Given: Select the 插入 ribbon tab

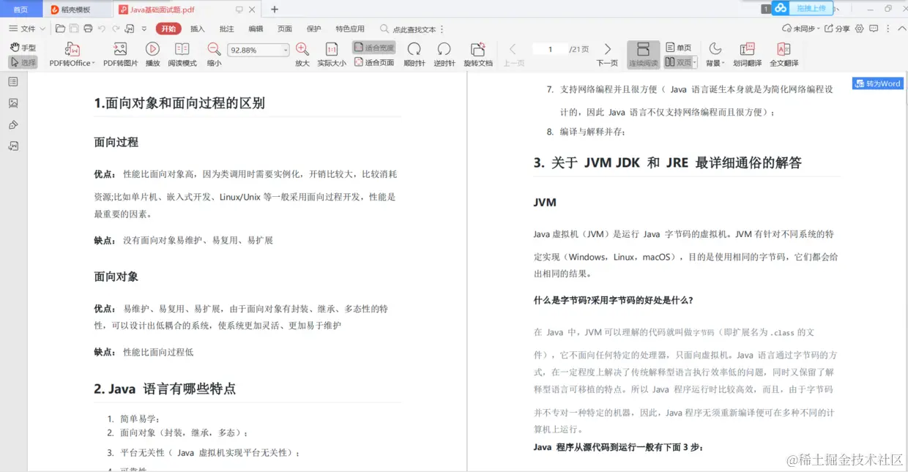Looking at the screenshot, I should [x=198, y=29].
